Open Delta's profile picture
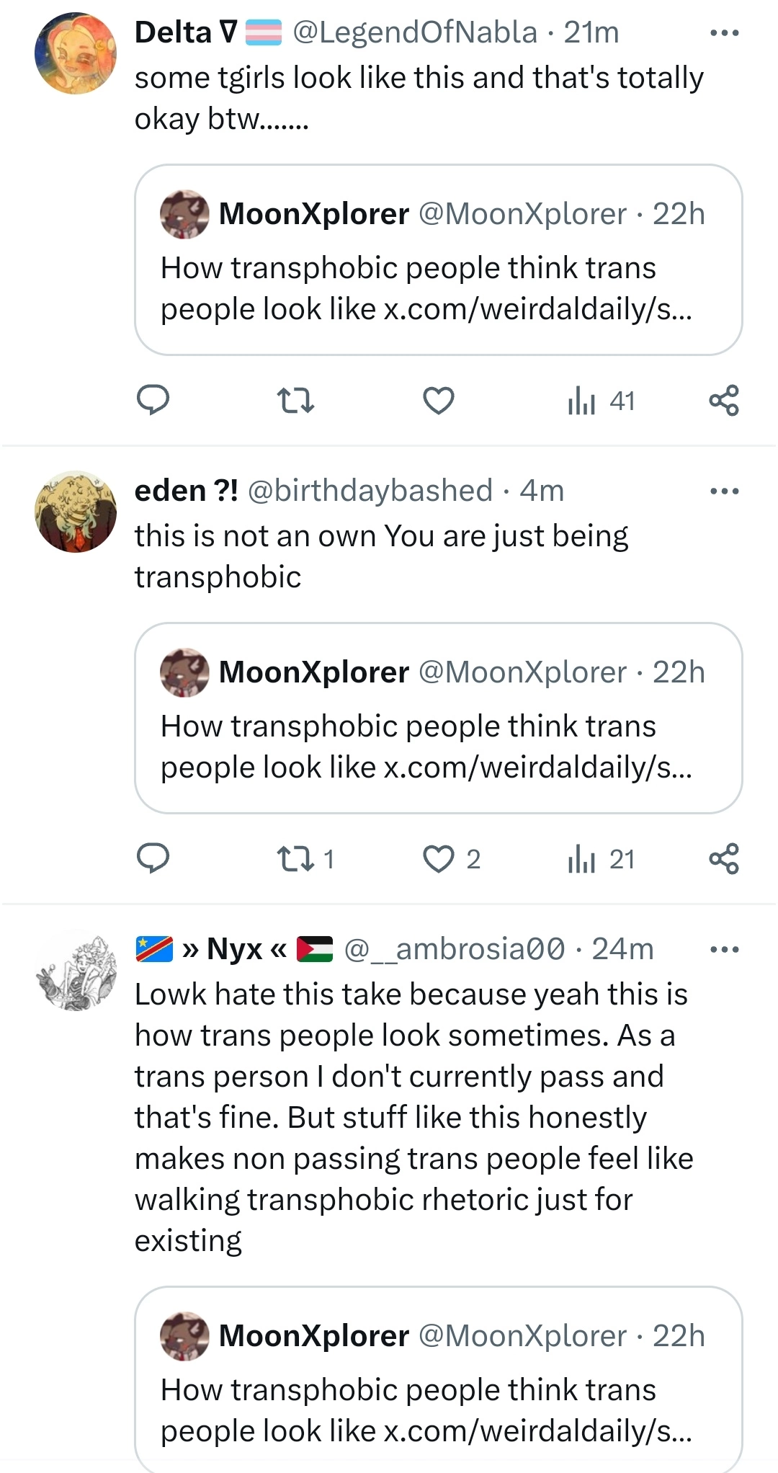The width and height of the screenshot is (778, 1473). point(75,53)
